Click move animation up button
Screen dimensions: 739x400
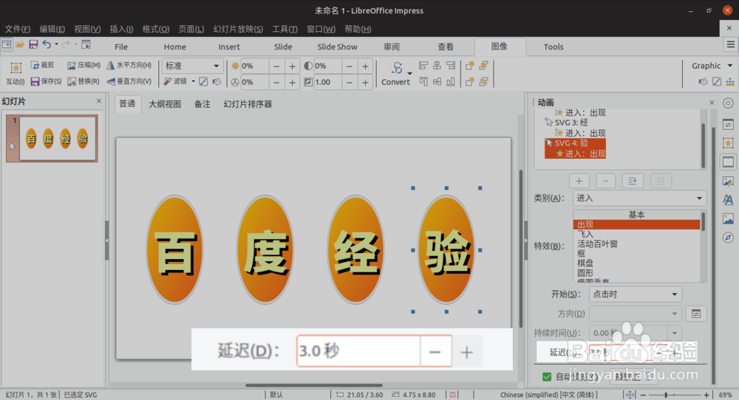click(x=633, y=181)
